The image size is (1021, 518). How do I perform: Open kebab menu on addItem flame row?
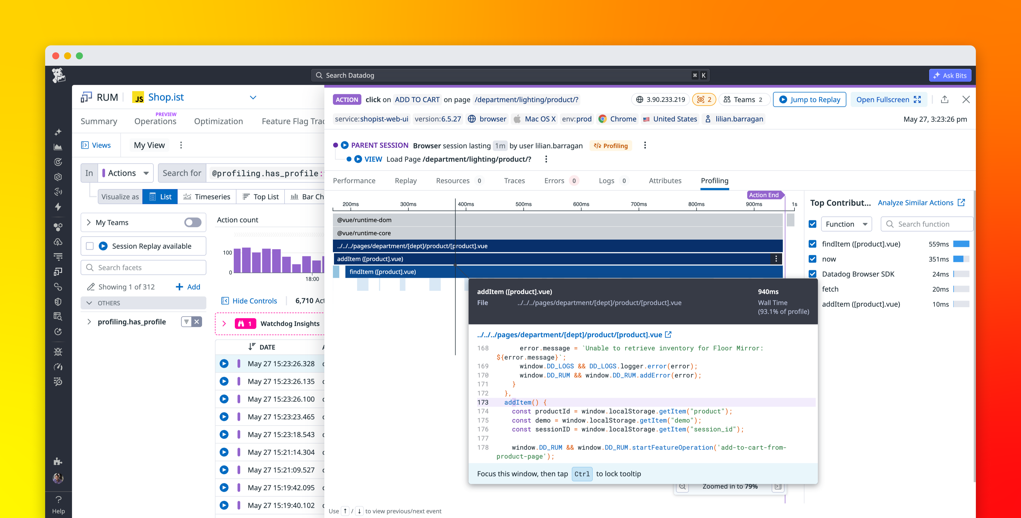pos(776,259)
